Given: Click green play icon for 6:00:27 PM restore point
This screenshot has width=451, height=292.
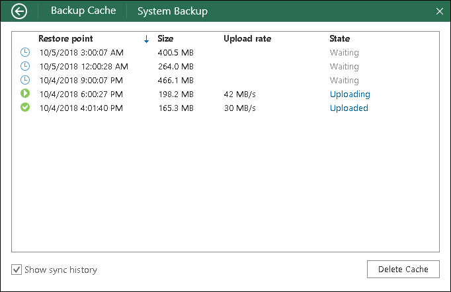Looking at the screenshot, I should (x=25, y=93).
